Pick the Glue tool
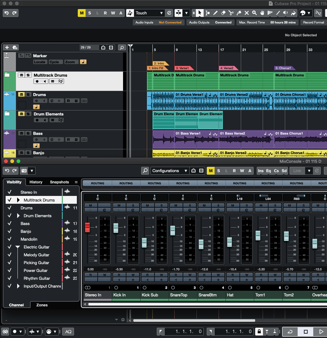Image resolution: width=327 pixels, height=338 pixels. click(x=239, y=13)
